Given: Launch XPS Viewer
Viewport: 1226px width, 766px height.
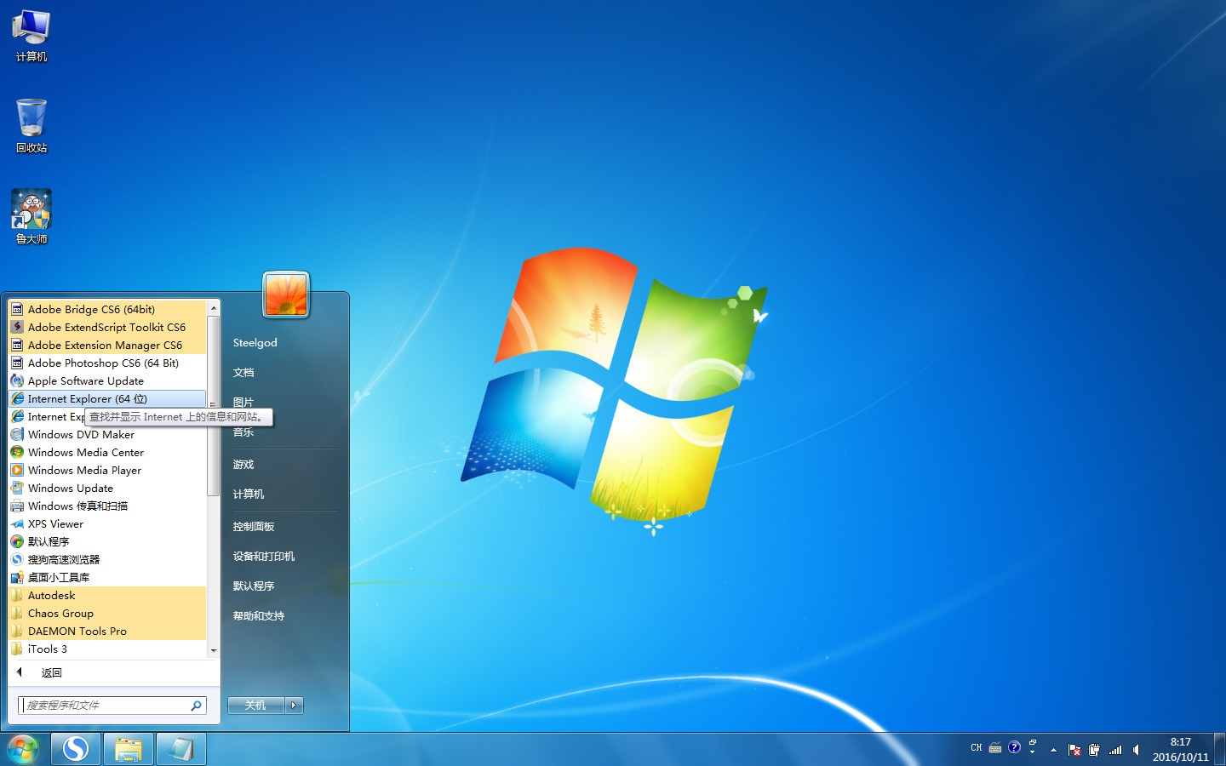Looking at the screenshot, I should click(x=107, y=523).
